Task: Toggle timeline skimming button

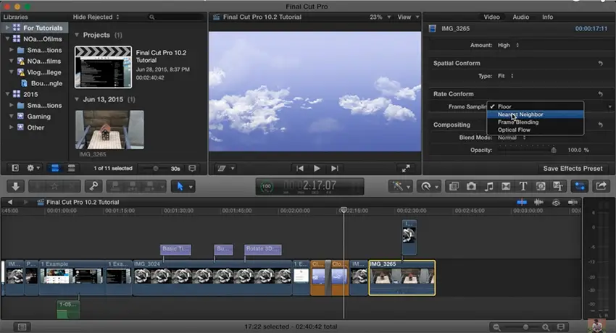Action: [x=522, y=203]
